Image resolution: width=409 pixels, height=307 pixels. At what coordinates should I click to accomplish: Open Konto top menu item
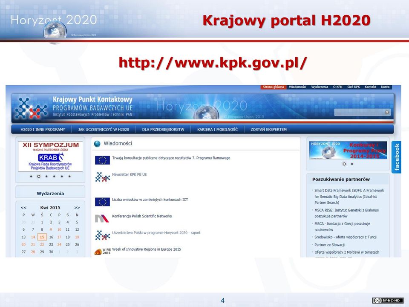pos(385,87)
